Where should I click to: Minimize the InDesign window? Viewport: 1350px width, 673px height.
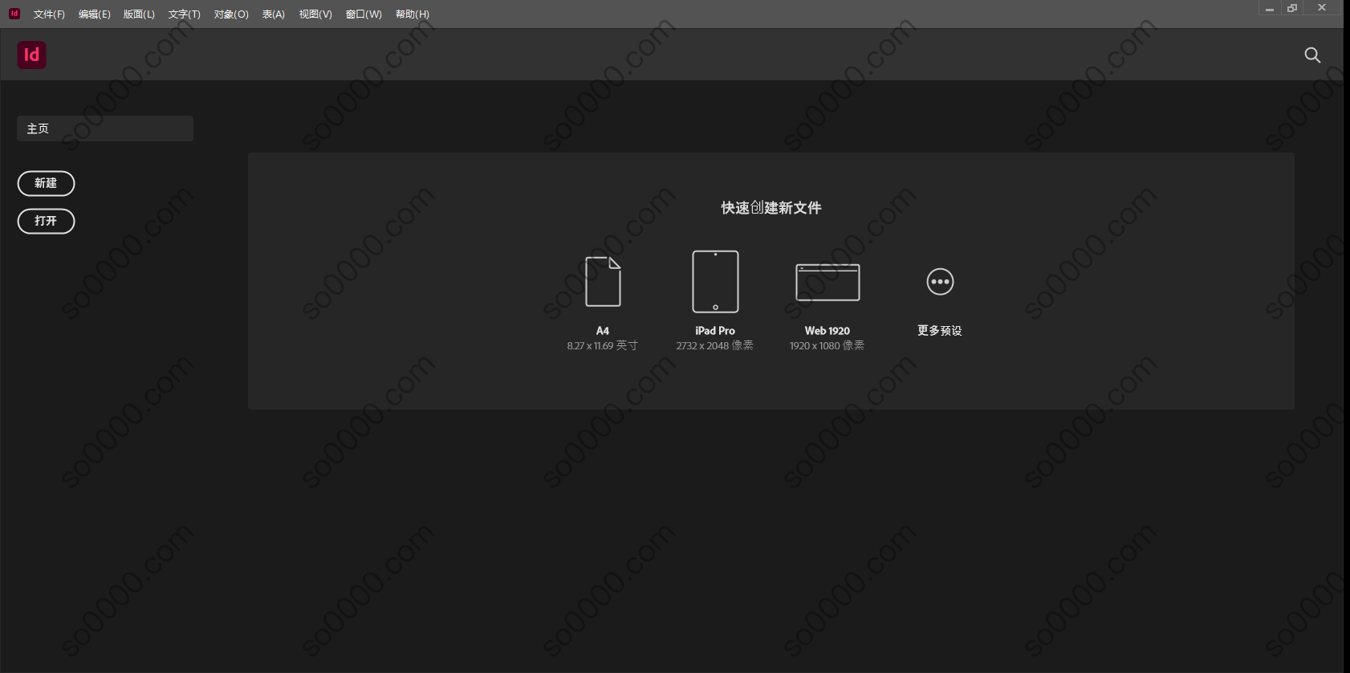[1270, 8]
